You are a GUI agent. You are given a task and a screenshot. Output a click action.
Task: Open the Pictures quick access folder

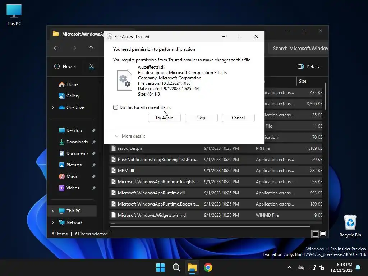click(74, 165)
